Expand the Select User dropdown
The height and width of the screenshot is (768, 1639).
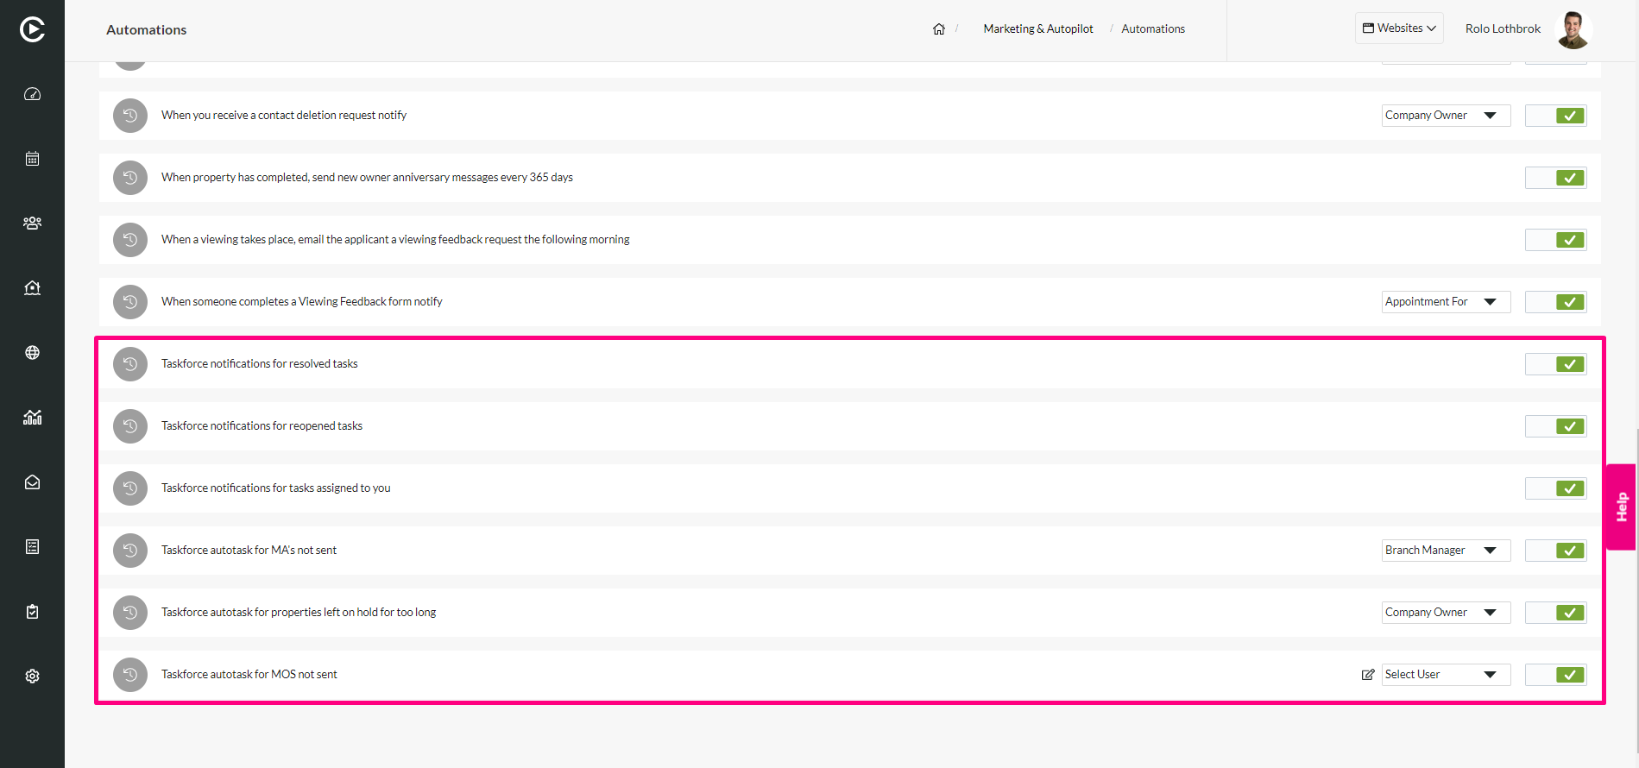point(1446,675)
